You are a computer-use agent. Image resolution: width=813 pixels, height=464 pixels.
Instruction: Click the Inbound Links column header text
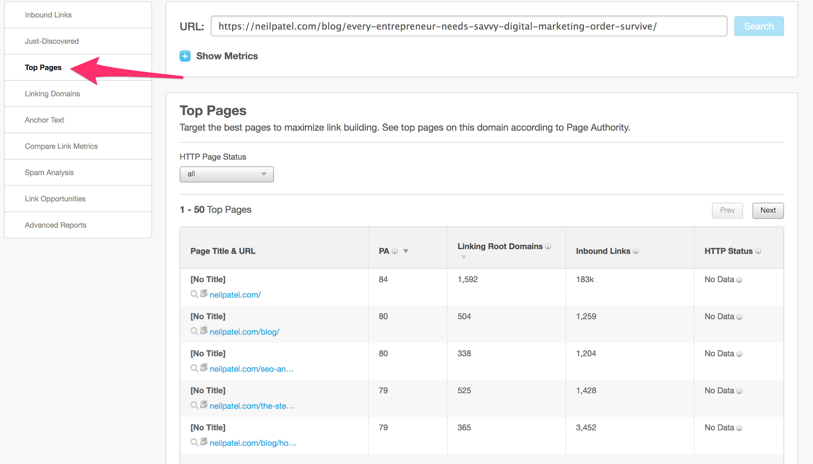click(x=603, y=251)
